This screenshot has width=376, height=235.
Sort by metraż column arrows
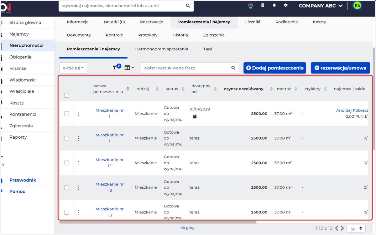click(296, 89)
